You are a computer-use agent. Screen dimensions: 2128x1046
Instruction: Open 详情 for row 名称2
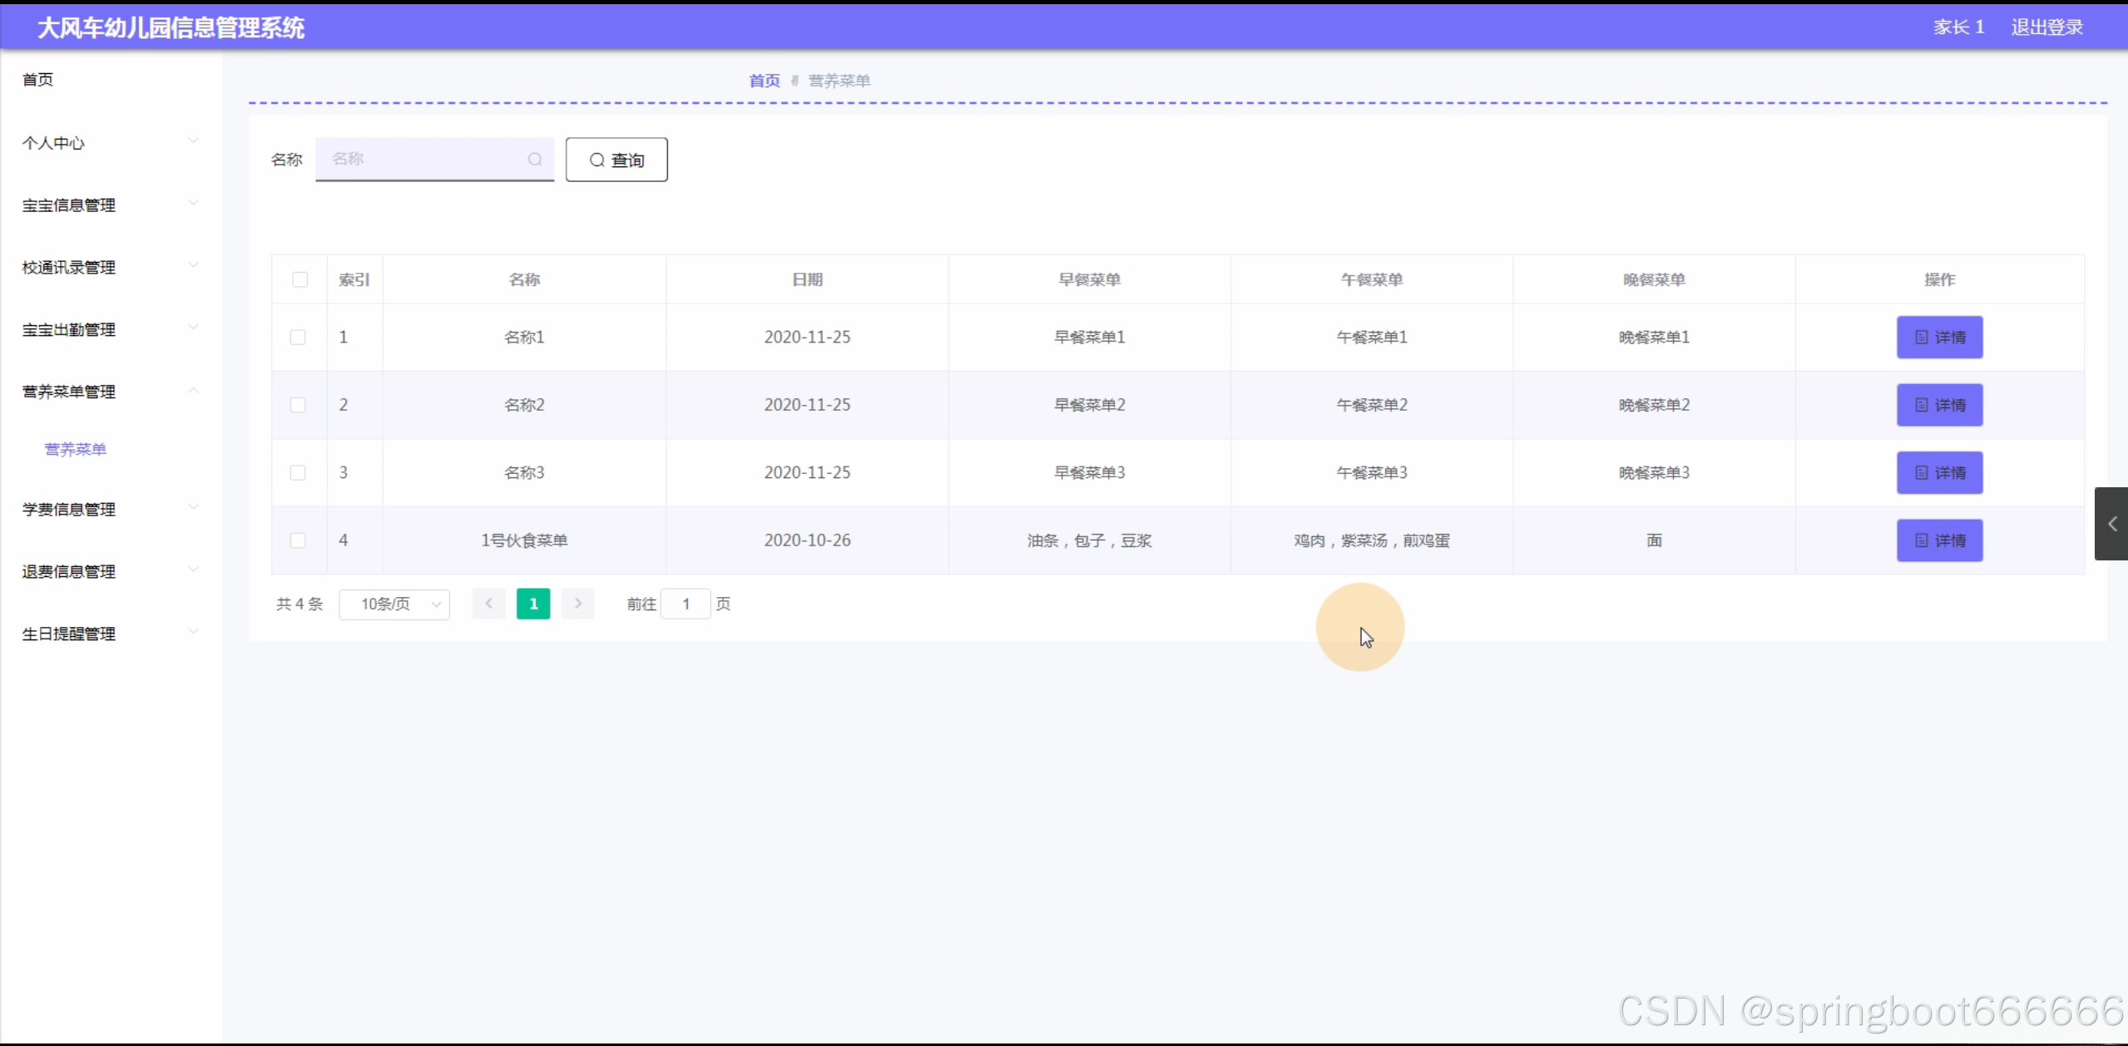coord(1939,405)
